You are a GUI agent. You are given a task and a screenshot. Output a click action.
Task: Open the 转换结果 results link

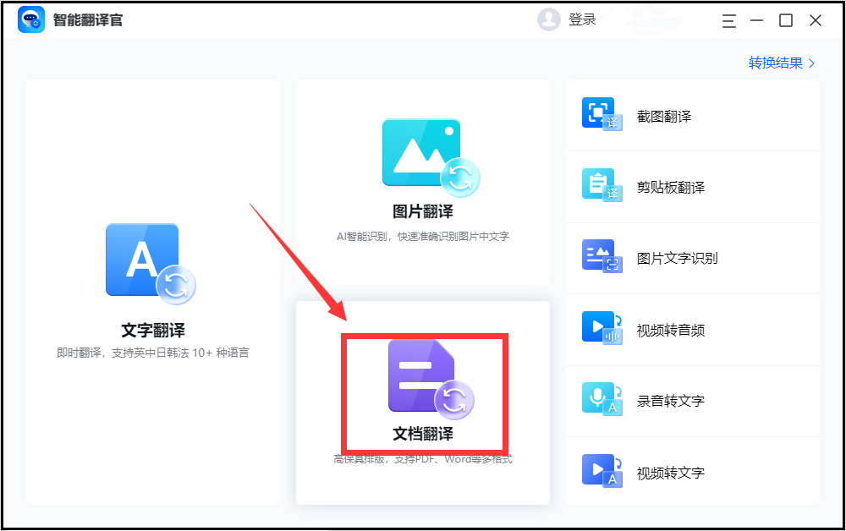(x=774, y=63)
